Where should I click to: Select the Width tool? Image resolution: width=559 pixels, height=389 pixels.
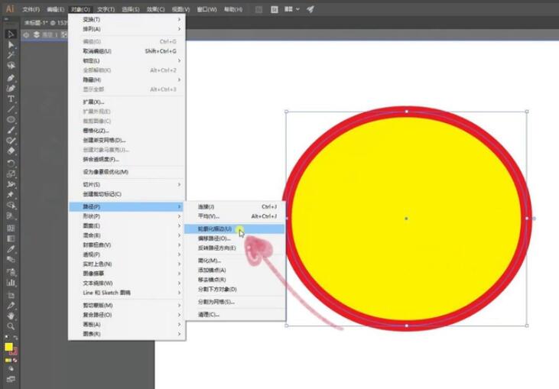[x=11, y=184]
